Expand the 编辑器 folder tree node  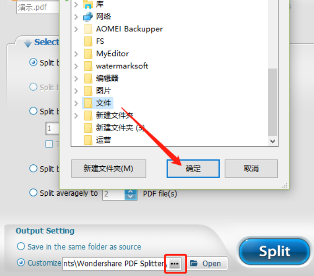(76, 78)
